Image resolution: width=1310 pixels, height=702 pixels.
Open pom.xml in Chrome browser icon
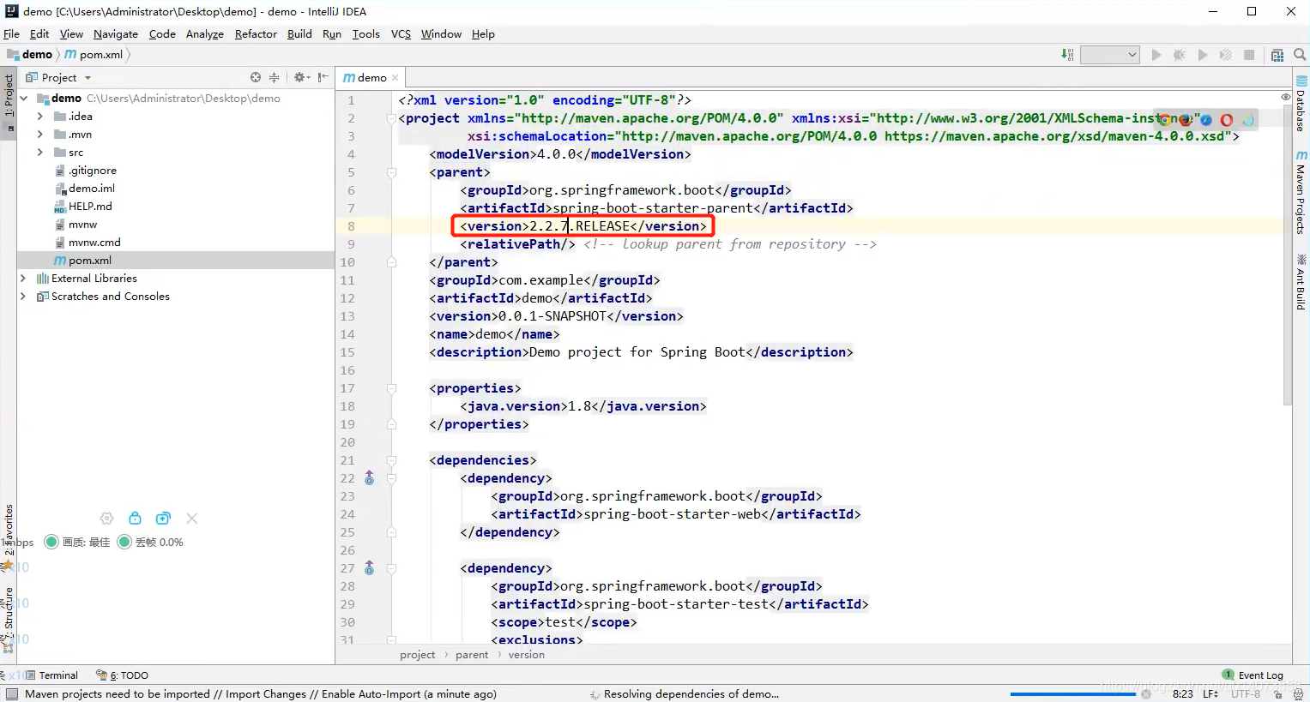pyautogui.click(x=1166, y=120)
